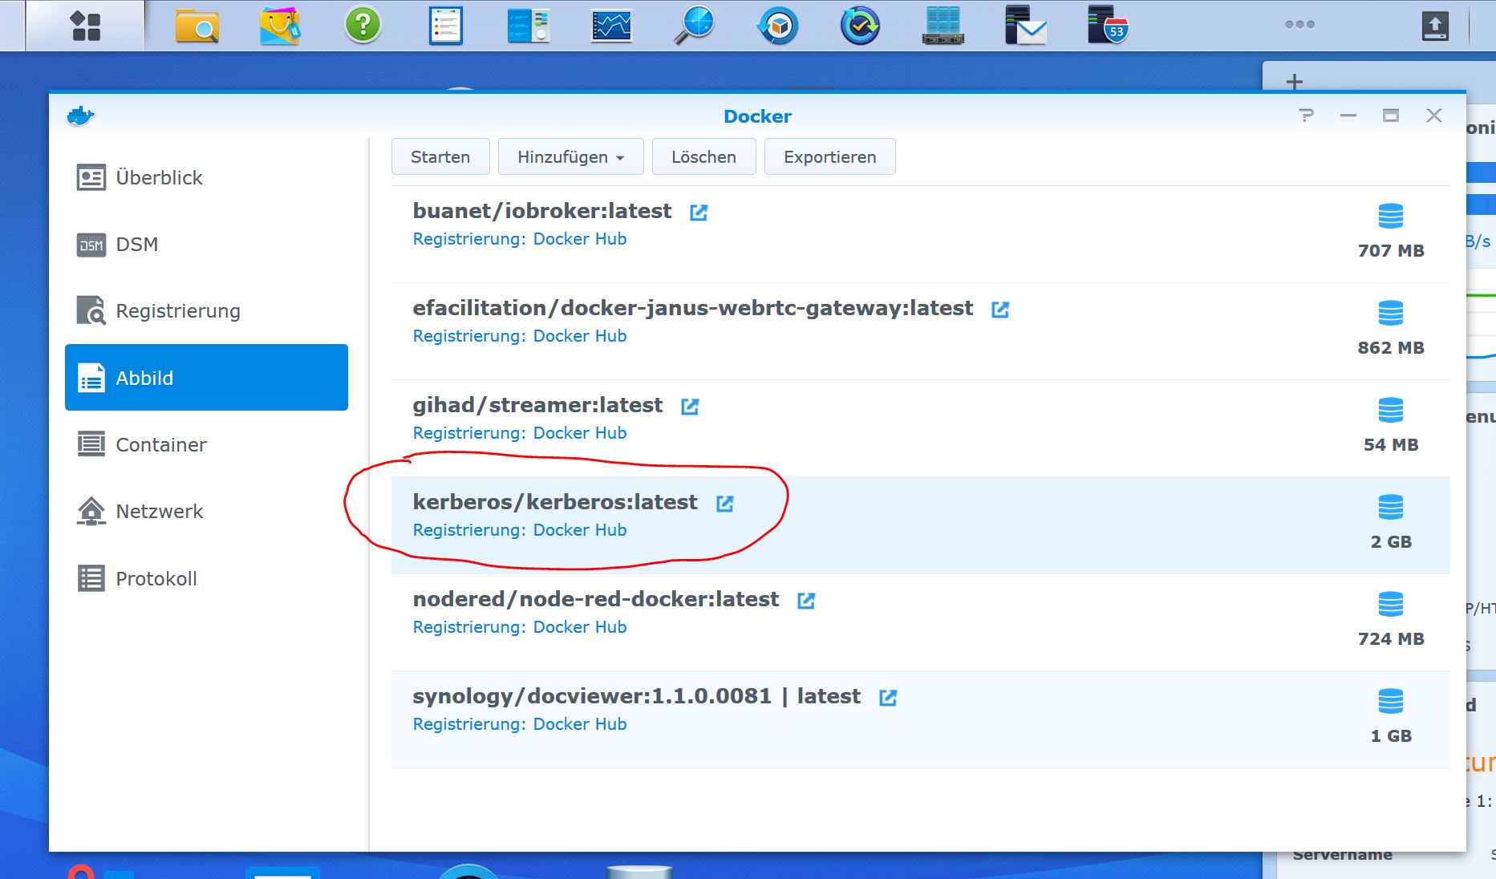Image resolution: width=1496 pixels, height=879 pixels.
Task: Click the database size icon above 707 MB
Action: [x=1391, y=216]
